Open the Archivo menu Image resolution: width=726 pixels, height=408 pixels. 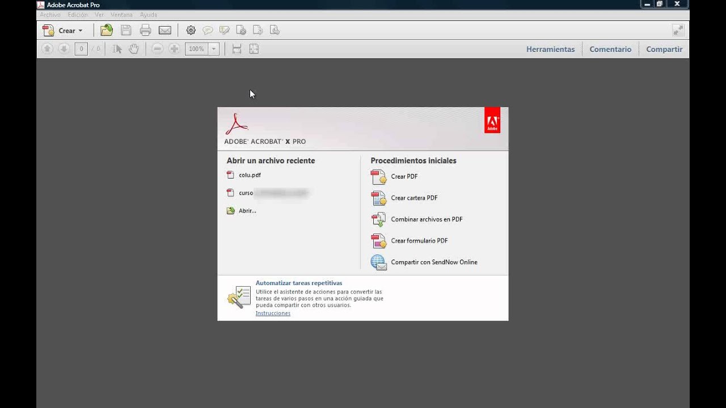click(x=50, y=15)
